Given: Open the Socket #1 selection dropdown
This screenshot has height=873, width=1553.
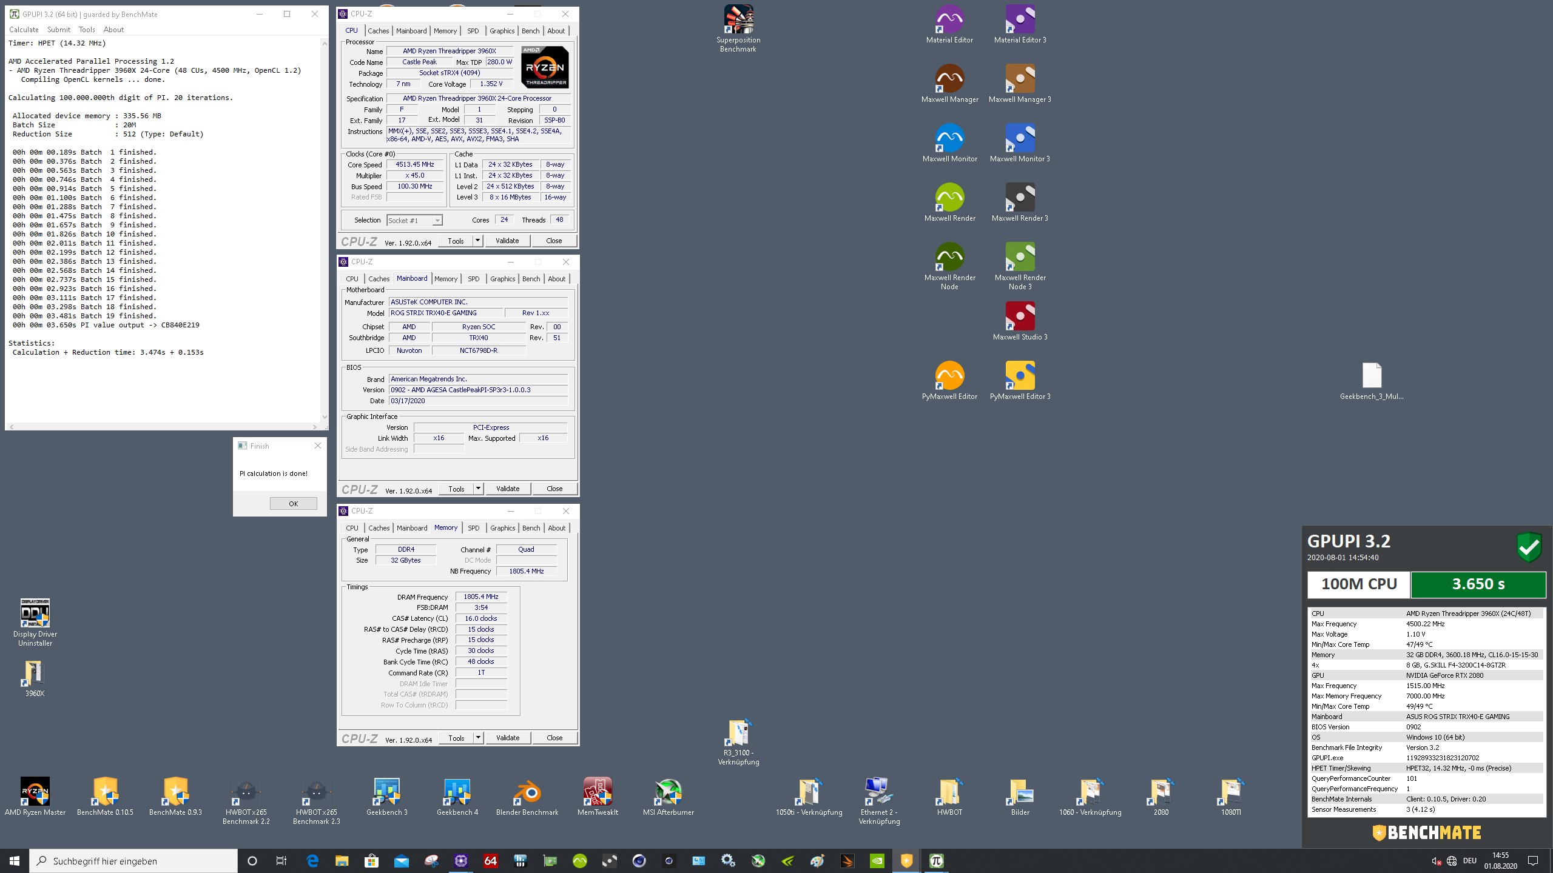Looking at the screenshot, I should click(x=415, y=221).
